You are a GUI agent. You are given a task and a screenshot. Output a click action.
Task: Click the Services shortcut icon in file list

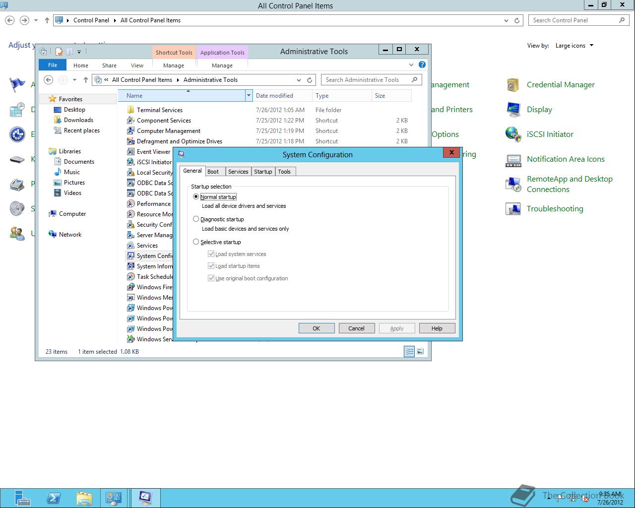coord(130,246)
